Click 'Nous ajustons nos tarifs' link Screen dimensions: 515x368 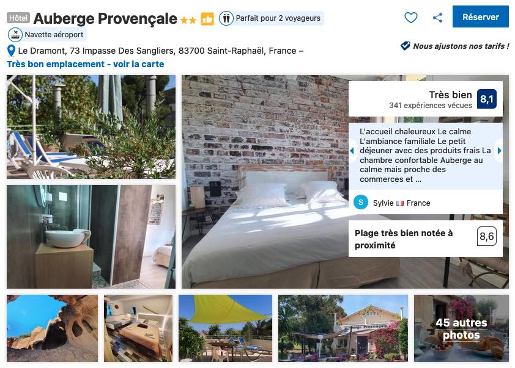click(461, 46)
